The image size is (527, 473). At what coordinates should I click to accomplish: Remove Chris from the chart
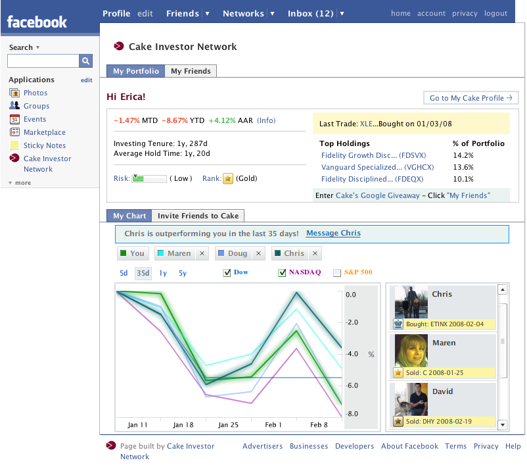pyautogui.click(x=315, y=253)
